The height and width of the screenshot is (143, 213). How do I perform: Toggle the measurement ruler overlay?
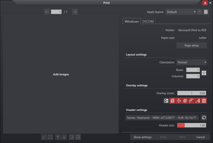[x=198, y=101]
